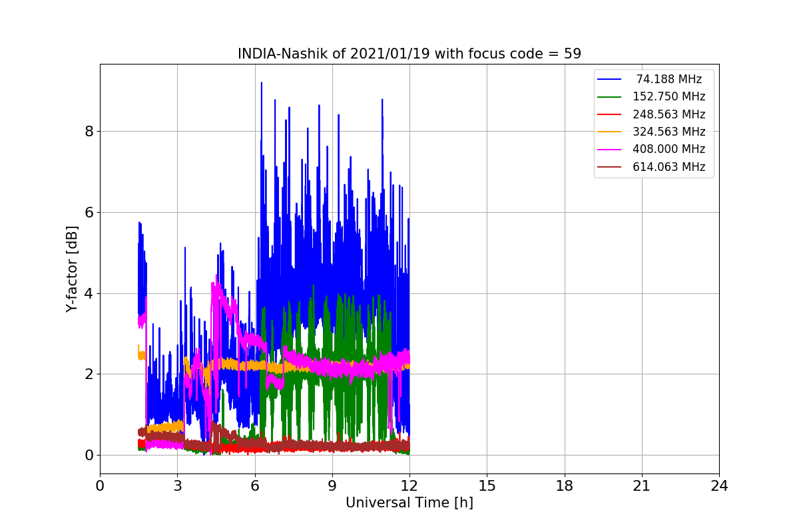Select the 324.563 MHz legend label

coord(669,132)
